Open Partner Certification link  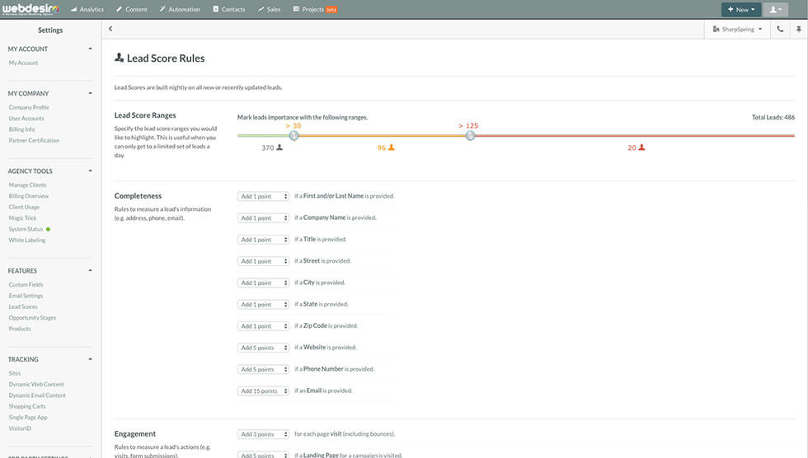(x=34, y=141)
